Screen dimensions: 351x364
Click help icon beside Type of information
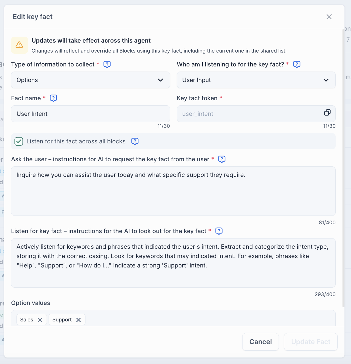107,64
